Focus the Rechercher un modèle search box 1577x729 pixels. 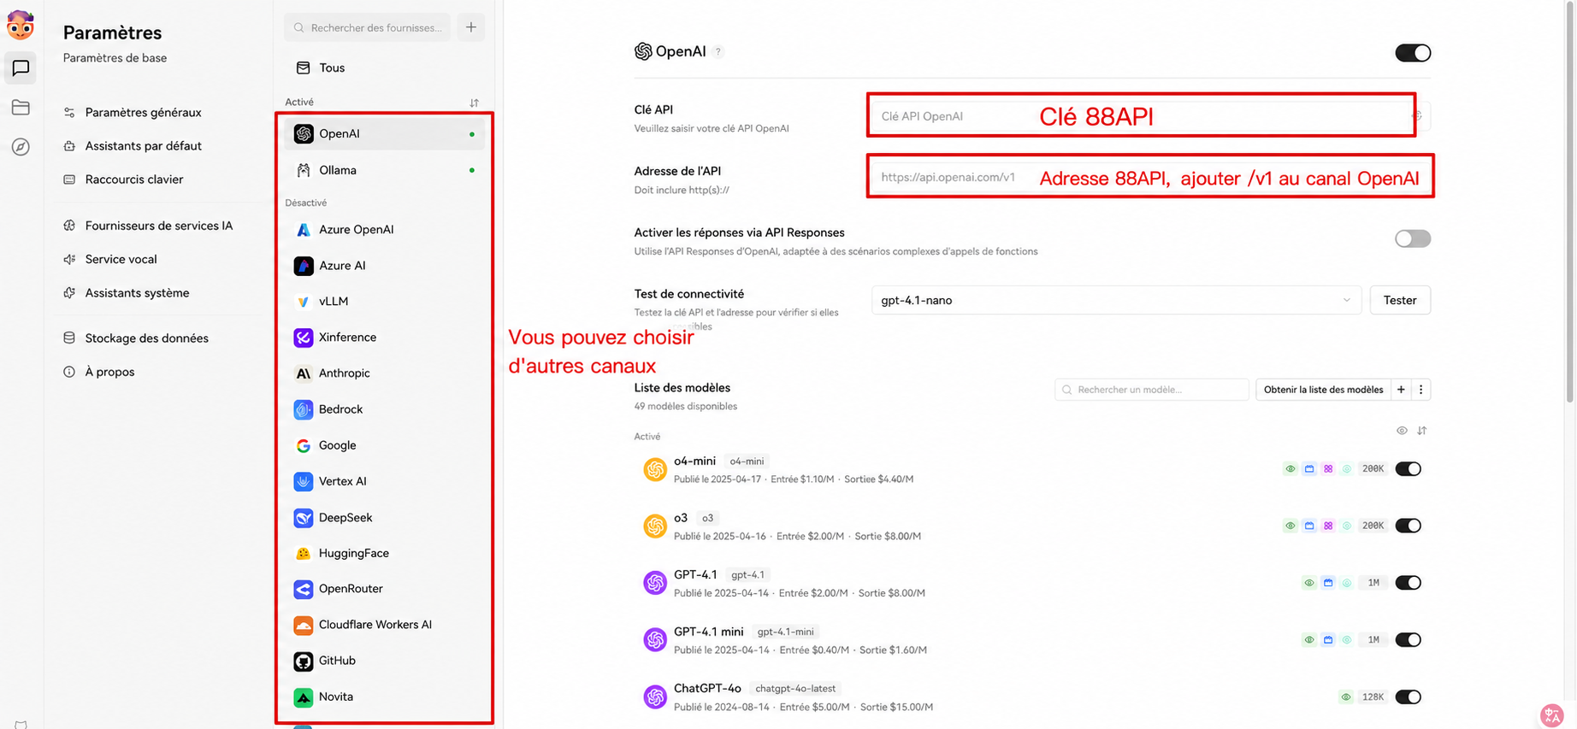pos(1151,390)
